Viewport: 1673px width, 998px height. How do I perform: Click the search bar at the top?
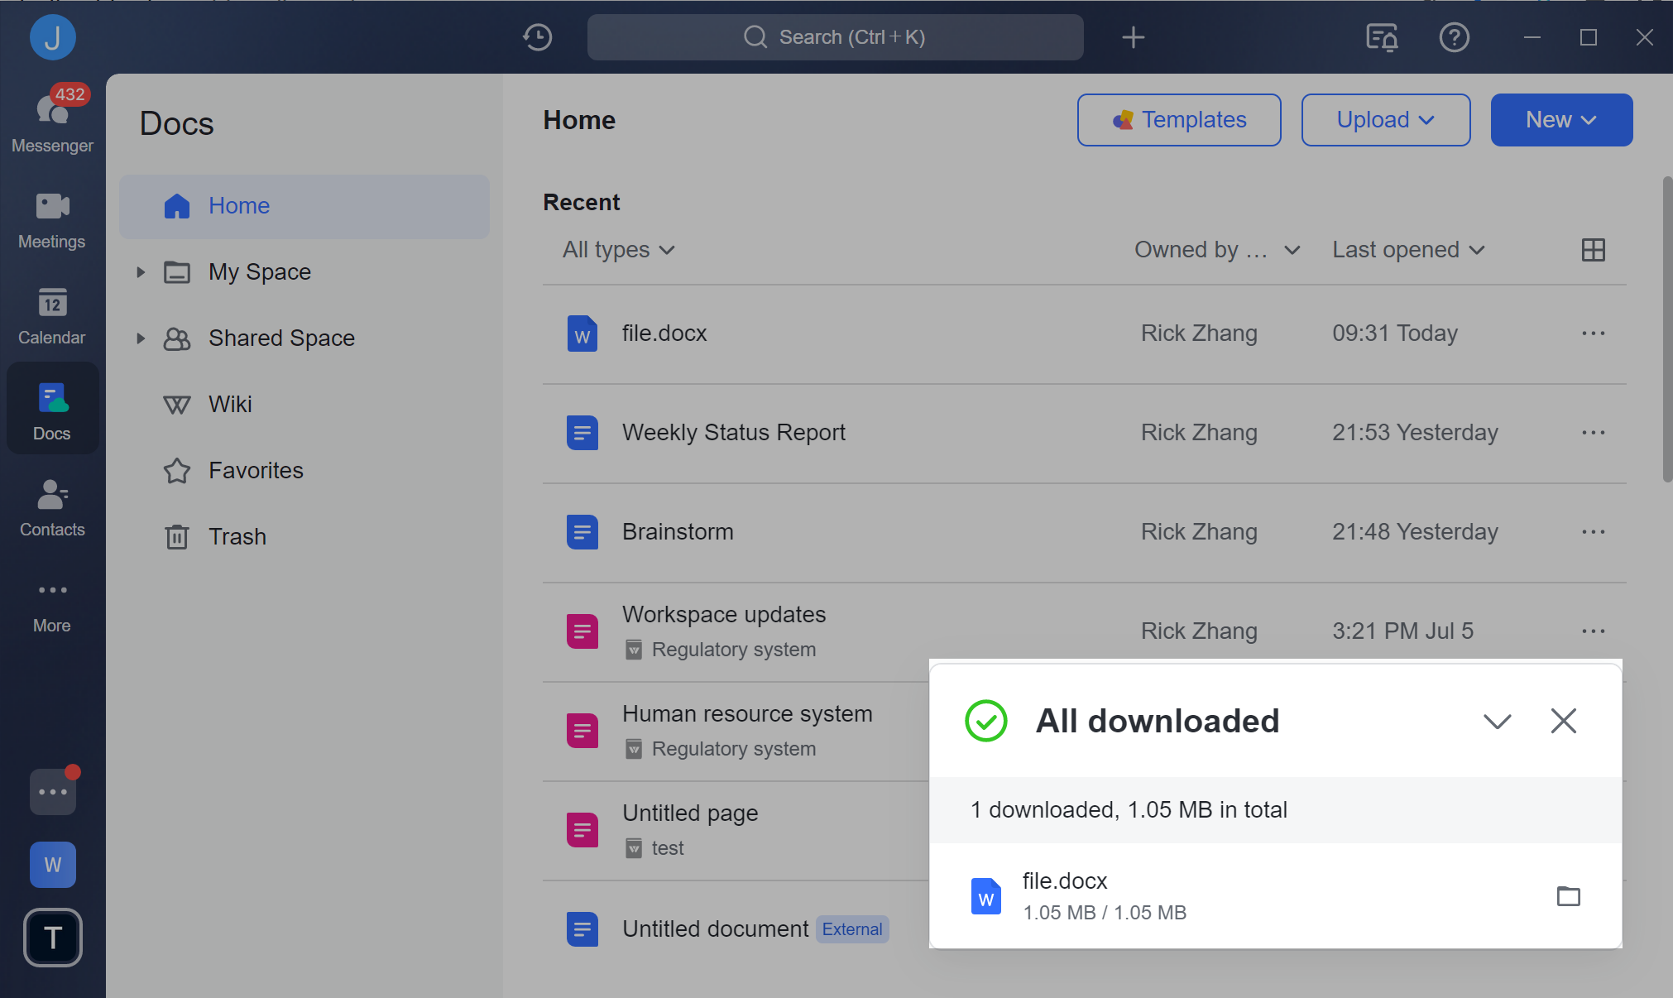click(834, 37)
